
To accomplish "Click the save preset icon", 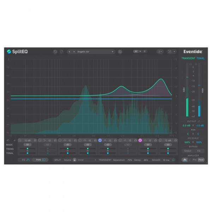I will [120, 52].
